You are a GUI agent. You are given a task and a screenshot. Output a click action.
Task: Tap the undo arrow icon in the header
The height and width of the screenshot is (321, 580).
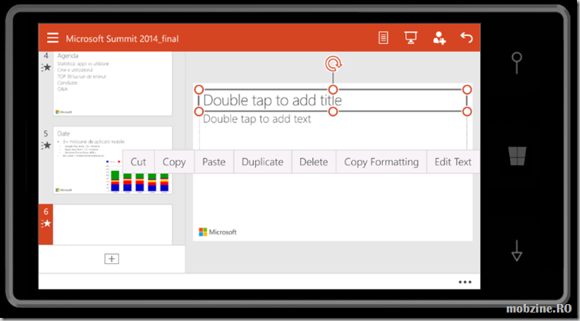click(466, 38)
